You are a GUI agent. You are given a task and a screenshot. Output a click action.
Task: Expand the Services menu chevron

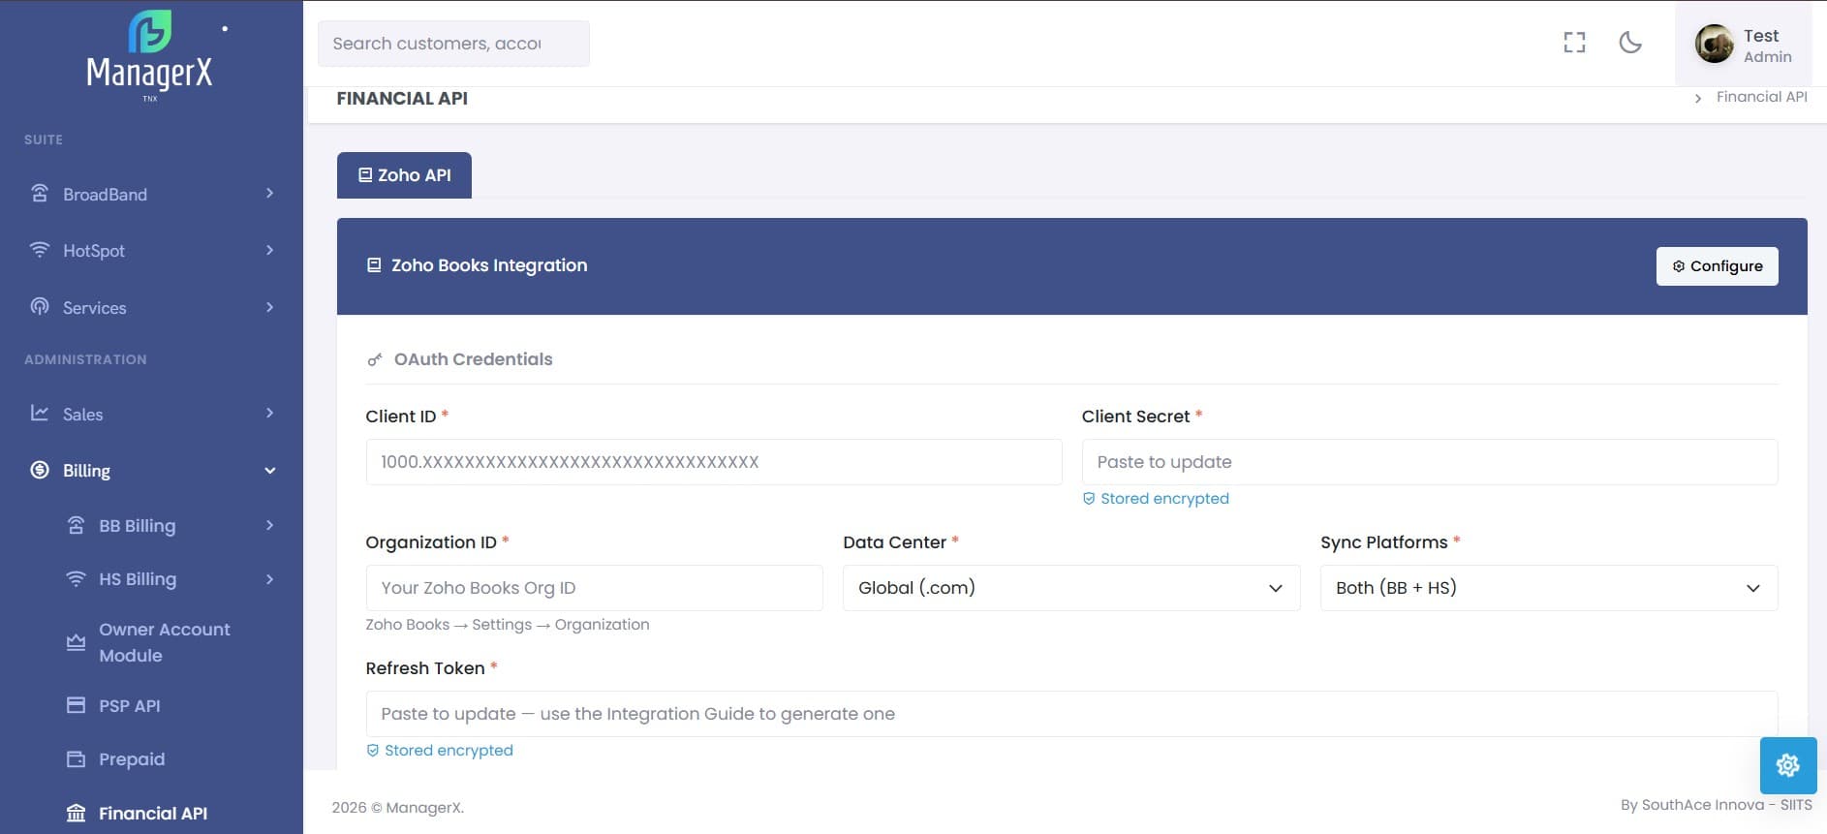coord(270,307)
